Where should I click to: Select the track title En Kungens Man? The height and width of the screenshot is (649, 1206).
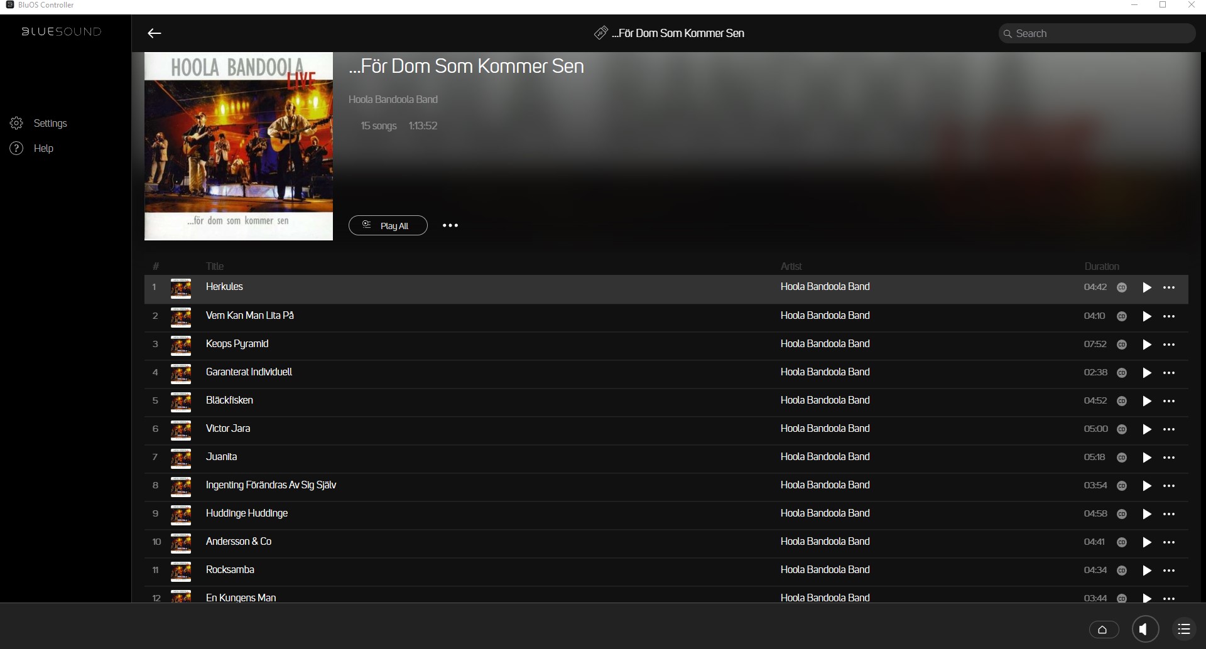pyautogui.click(x=241, y=598)
